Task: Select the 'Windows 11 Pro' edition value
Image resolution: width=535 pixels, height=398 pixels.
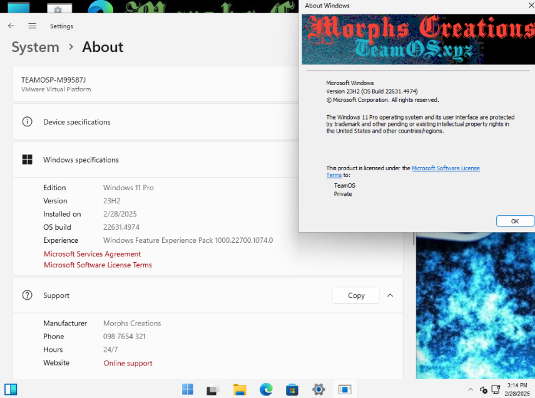Action: (128, 188)
